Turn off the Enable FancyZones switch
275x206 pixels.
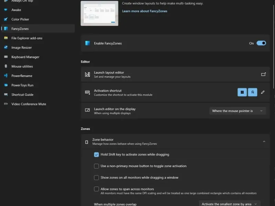tap(261, 43)
